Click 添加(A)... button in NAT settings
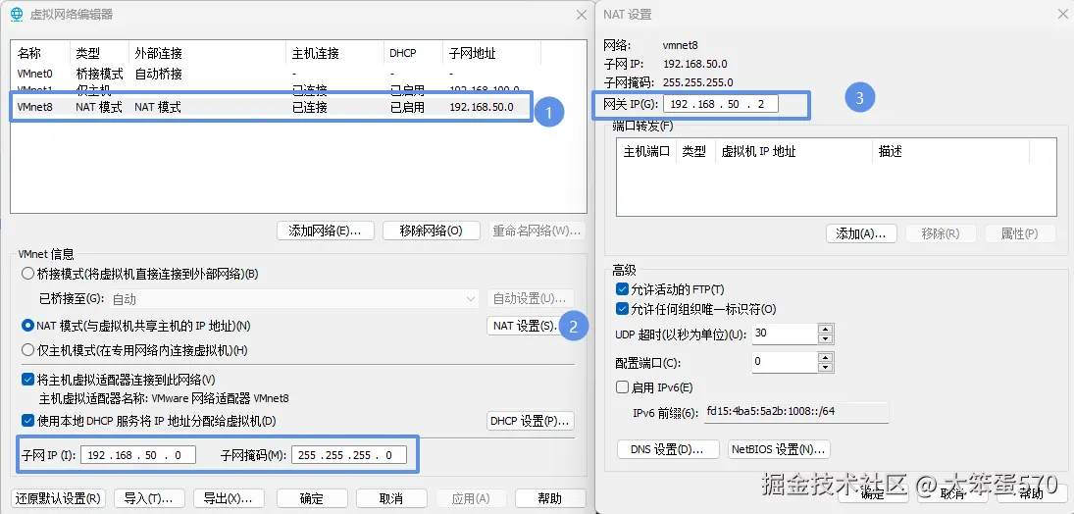1074x514 pixels. click(861, 233)
